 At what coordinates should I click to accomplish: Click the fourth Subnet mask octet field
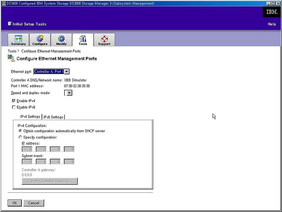pos(69,161)
